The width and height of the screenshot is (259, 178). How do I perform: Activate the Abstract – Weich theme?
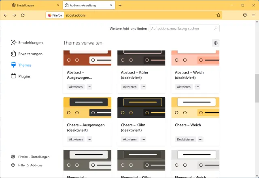184,87
